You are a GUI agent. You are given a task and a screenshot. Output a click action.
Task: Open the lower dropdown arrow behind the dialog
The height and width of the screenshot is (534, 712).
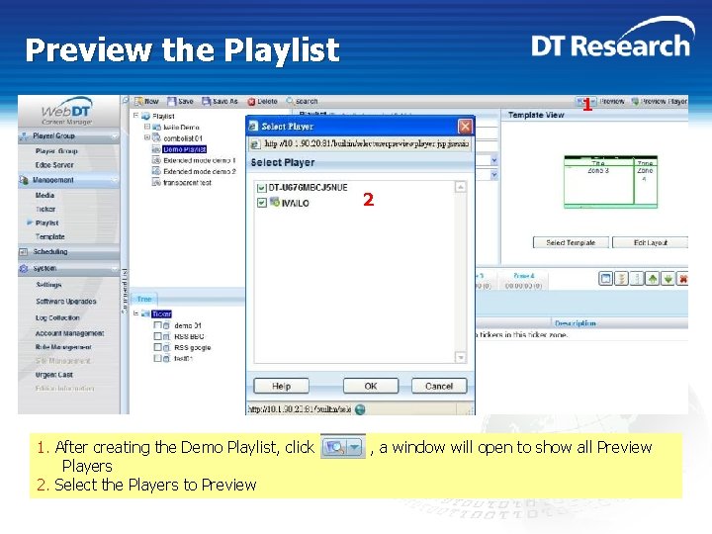(494, 175)
